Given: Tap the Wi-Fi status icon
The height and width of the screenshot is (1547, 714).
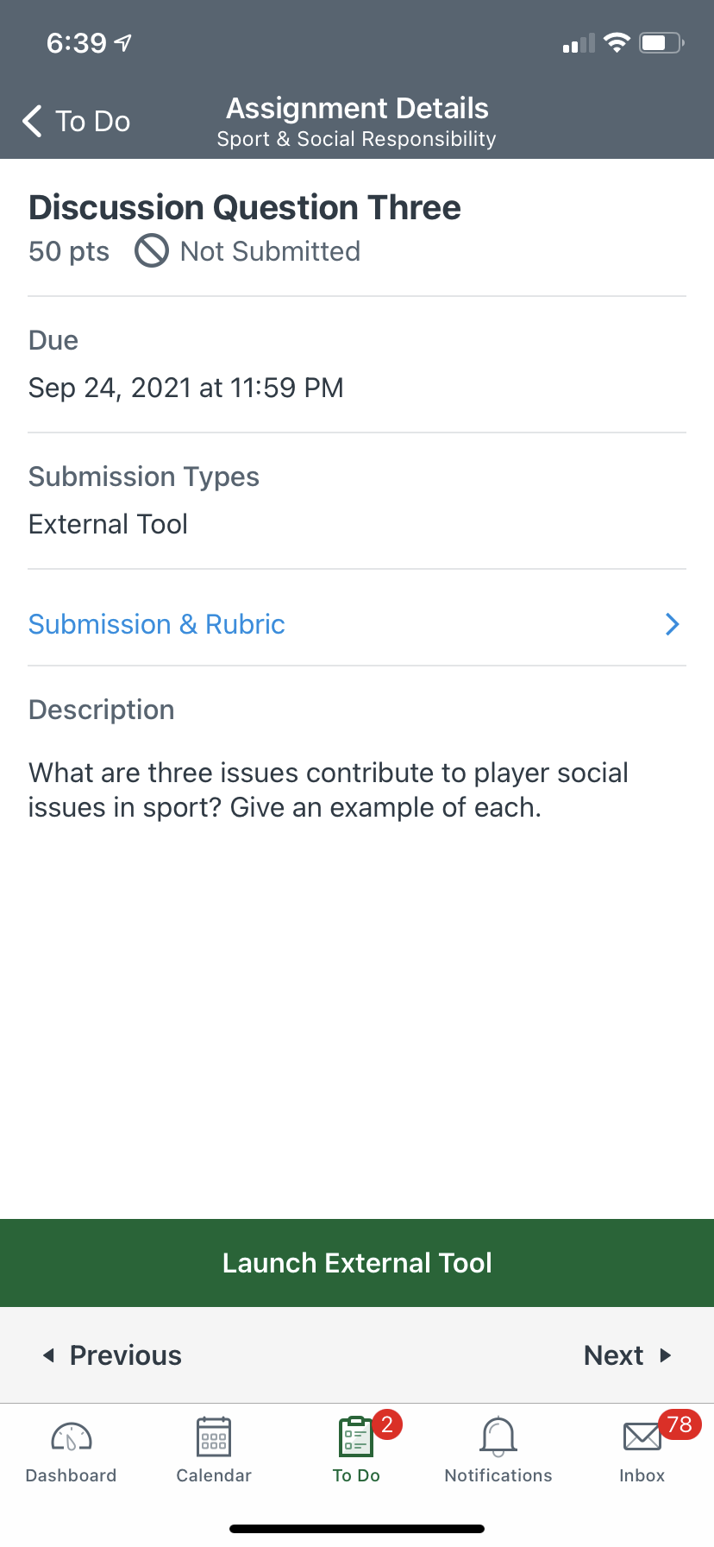Looking at the screenshot, I should (617, 42).
